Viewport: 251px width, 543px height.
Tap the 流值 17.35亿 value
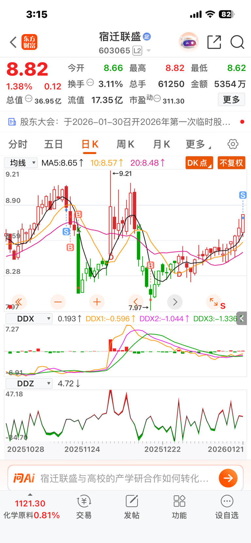107,100
